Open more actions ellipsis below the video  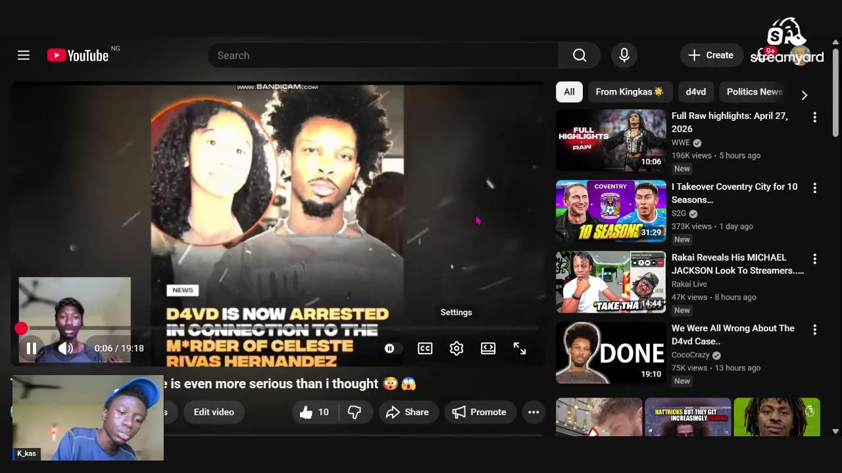point(533,412)
